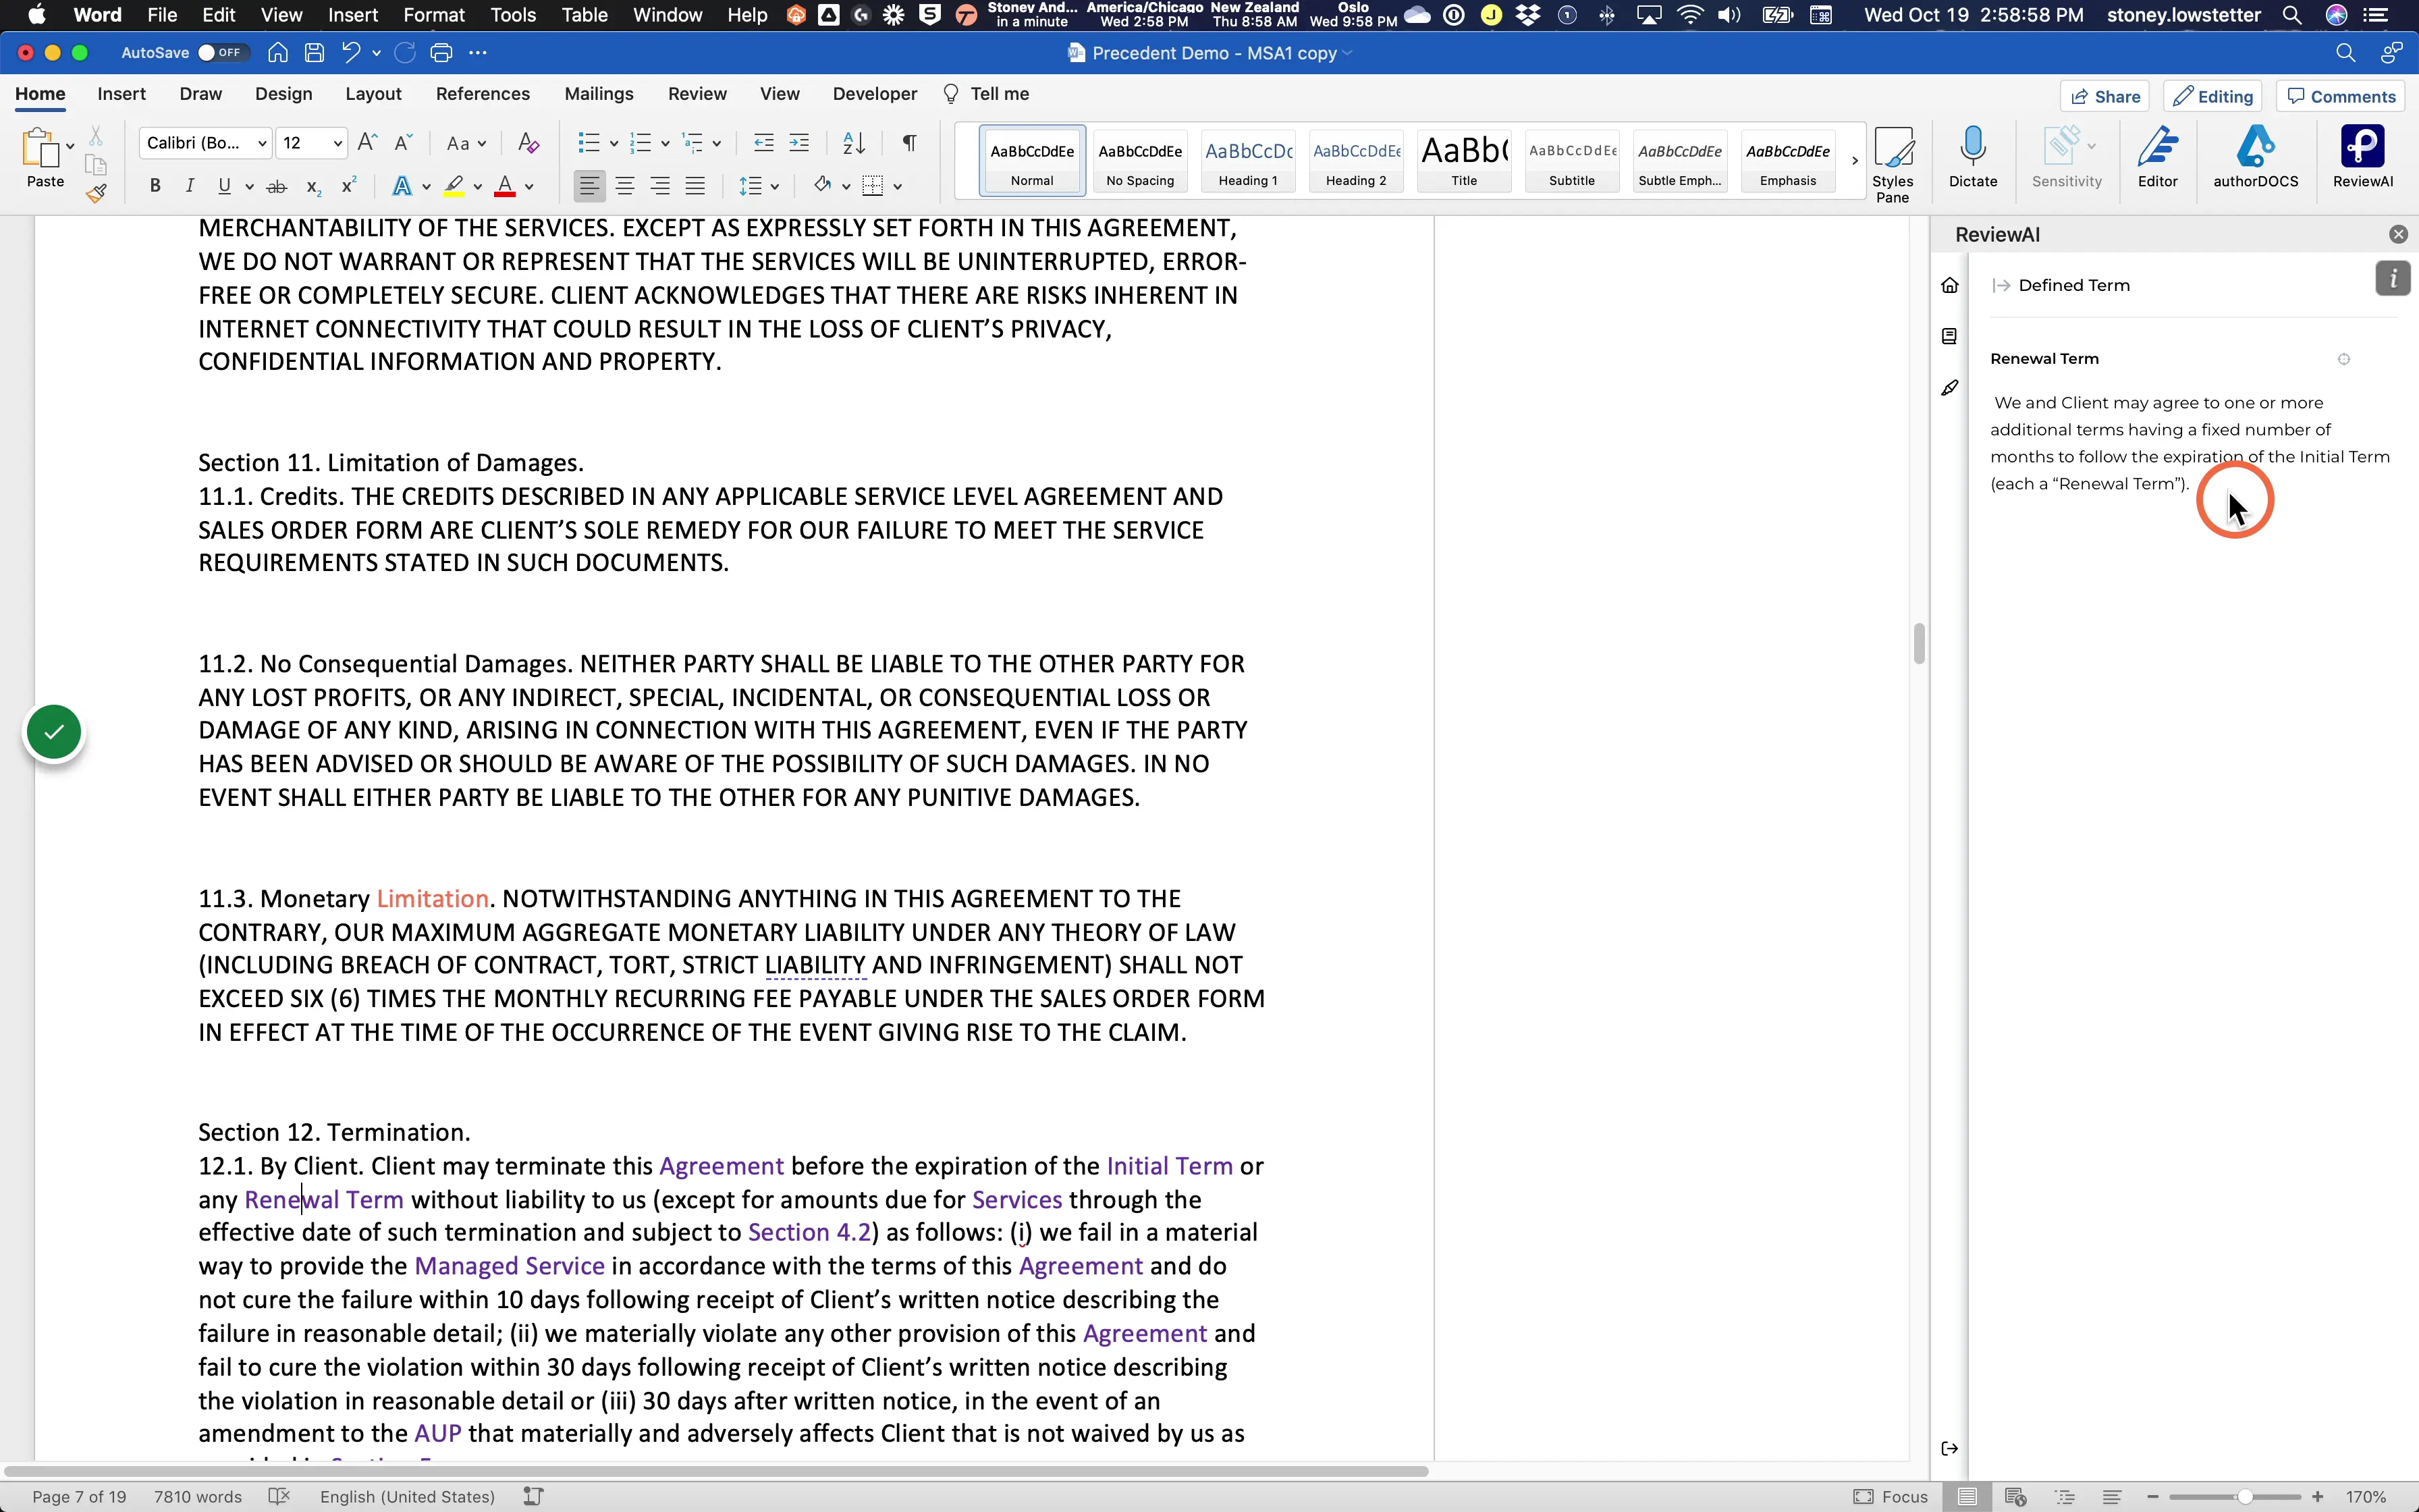Screen dimensions: 2419x1512
Task: Open the font name dropdown
Action: coord(262,144)
